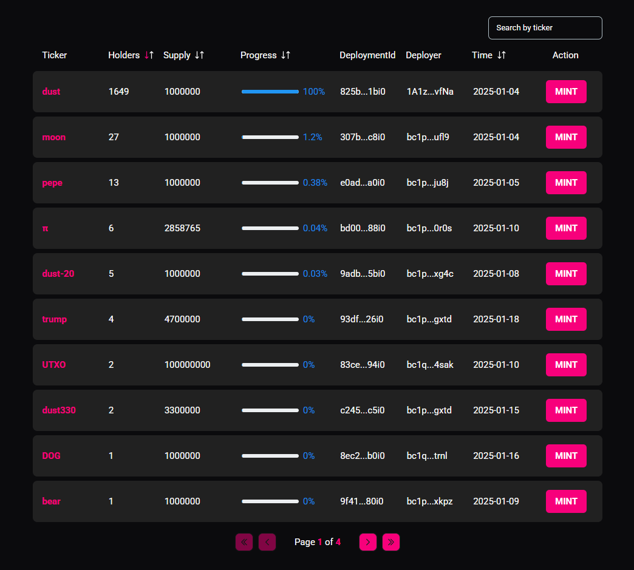
Task: Mint the π token
Action: pos(566,228)
